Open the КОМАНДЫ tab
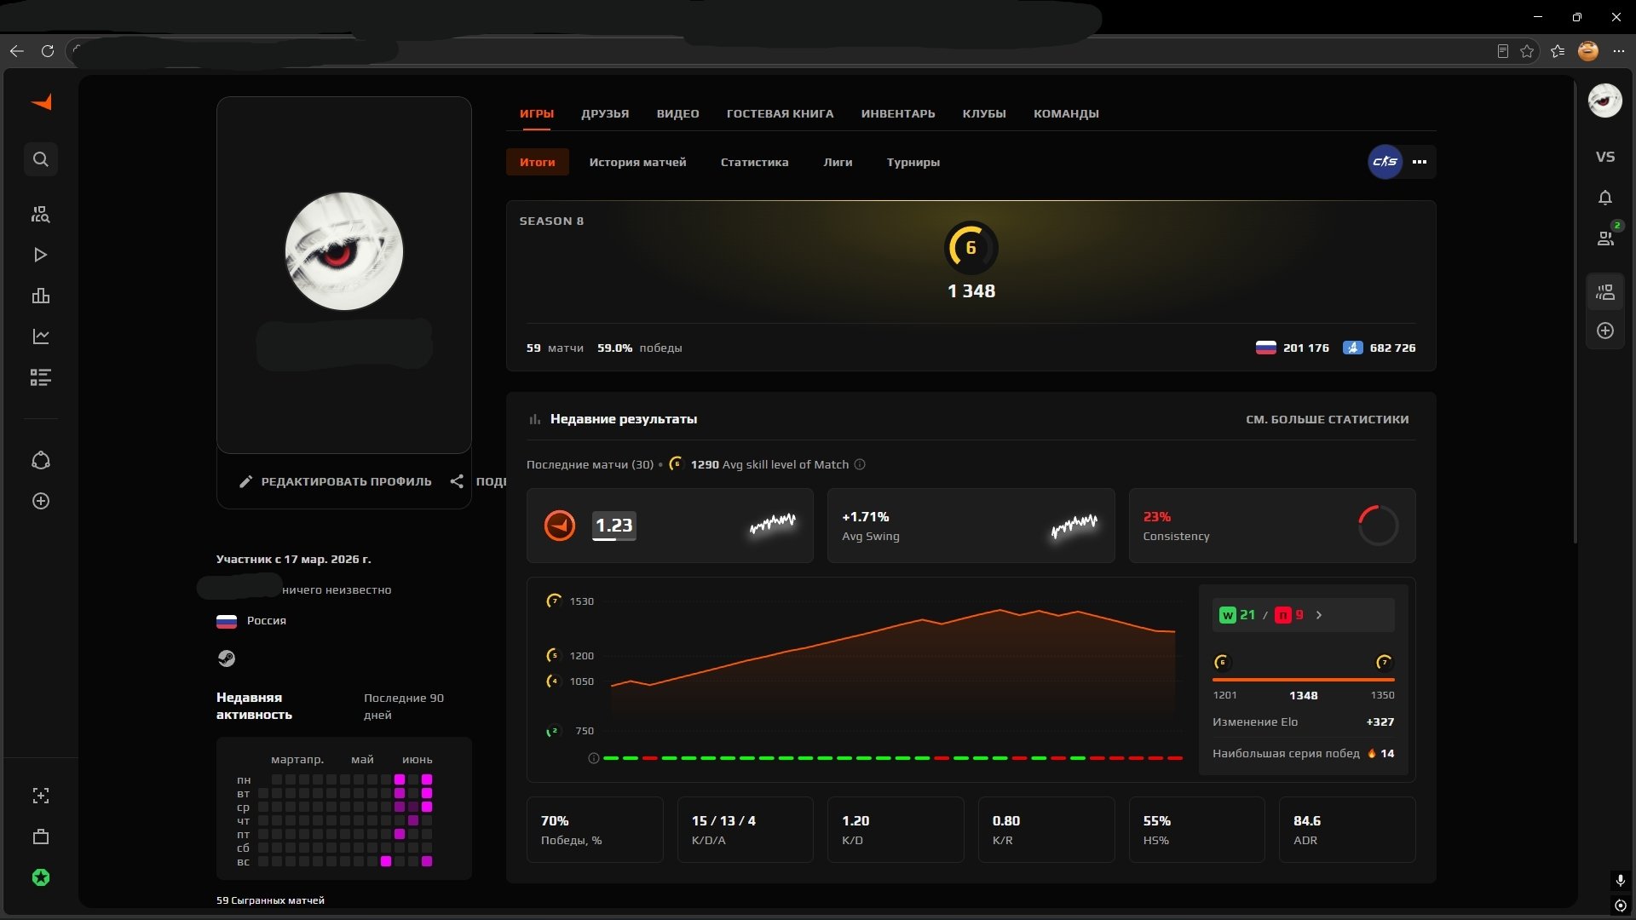This screenshot has height=920, width=1636. 1066,113
